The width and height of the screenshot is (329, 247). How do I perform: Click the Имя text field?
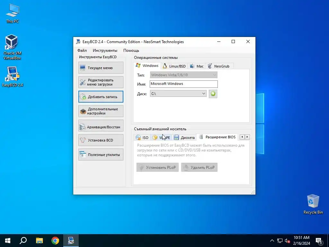(x=184, y=84)
